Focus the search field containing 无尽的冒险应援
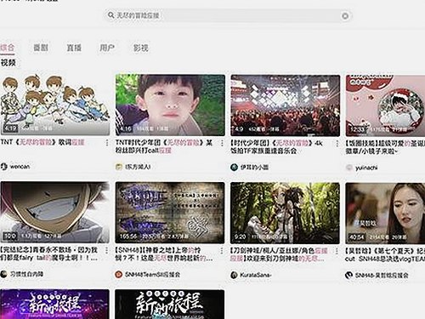Screen dimensions: 425x319 (228, 15)
